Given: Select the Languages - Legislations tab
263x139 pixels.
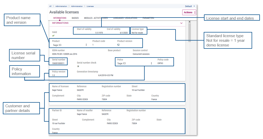Looking at the screenshot, I should 125,18.
